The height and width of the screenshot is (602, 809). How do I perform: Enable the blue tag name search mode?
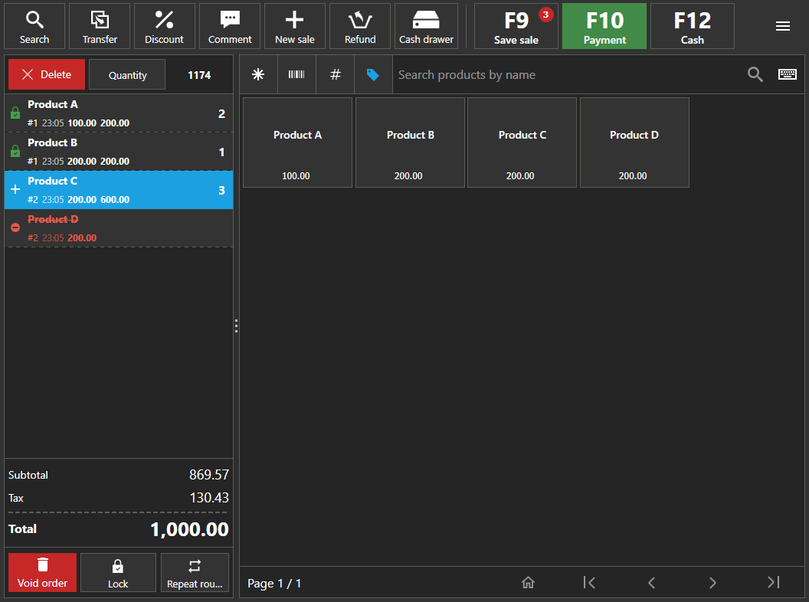click(373, 74)
